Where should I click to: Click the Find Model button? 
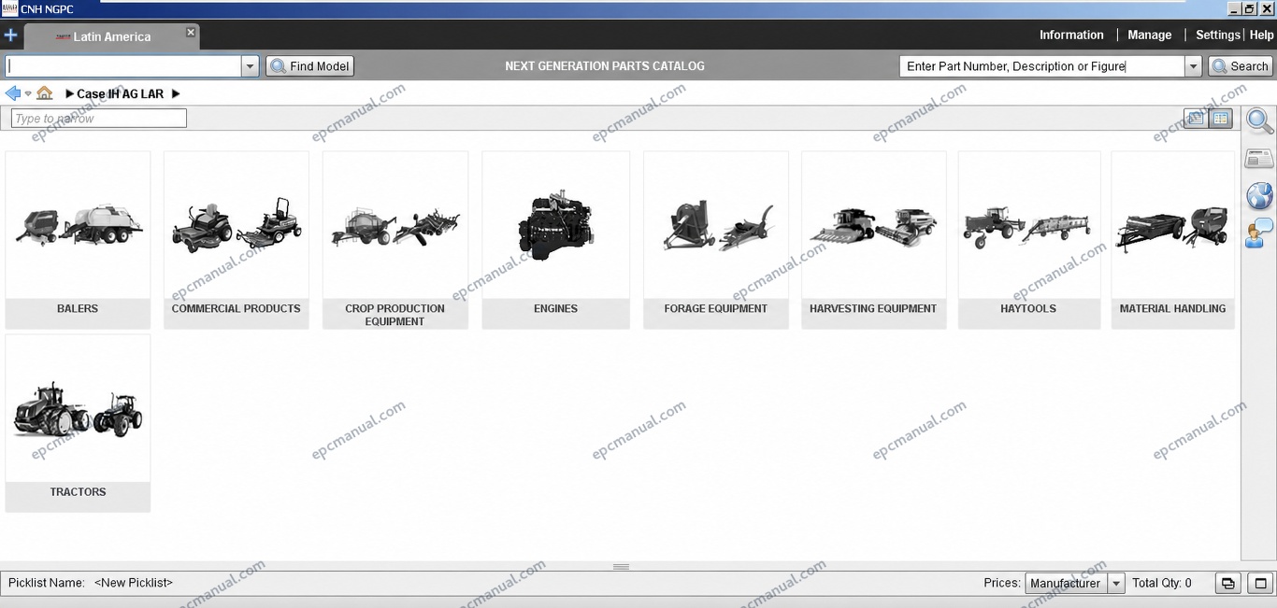click(310, 66)
